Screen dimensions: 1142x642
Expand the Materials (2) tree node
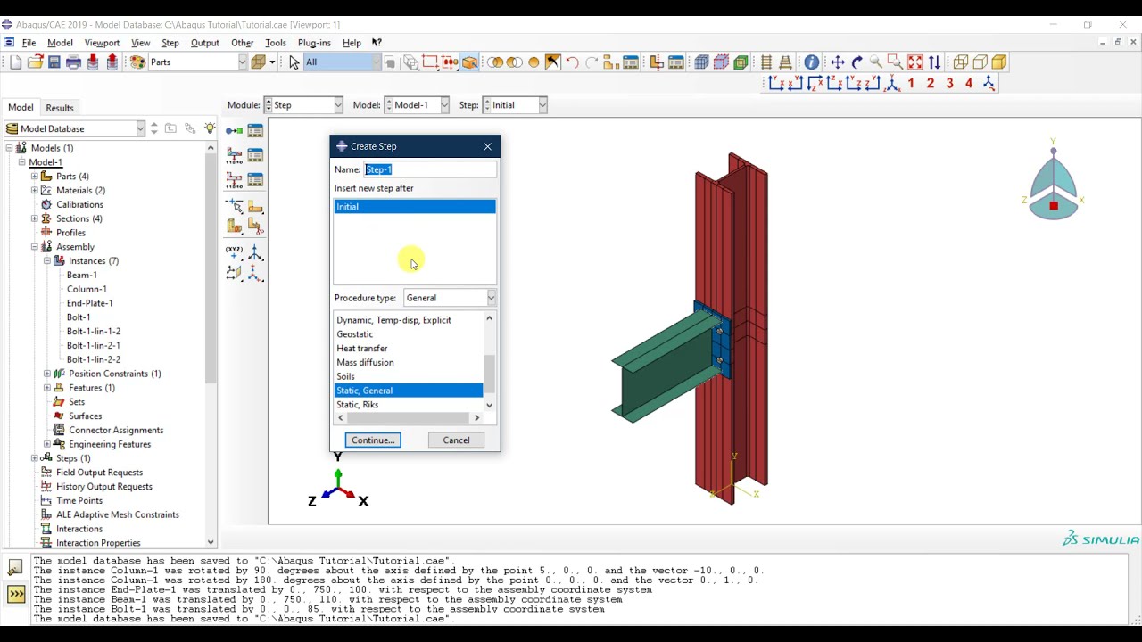pos(35,190)
